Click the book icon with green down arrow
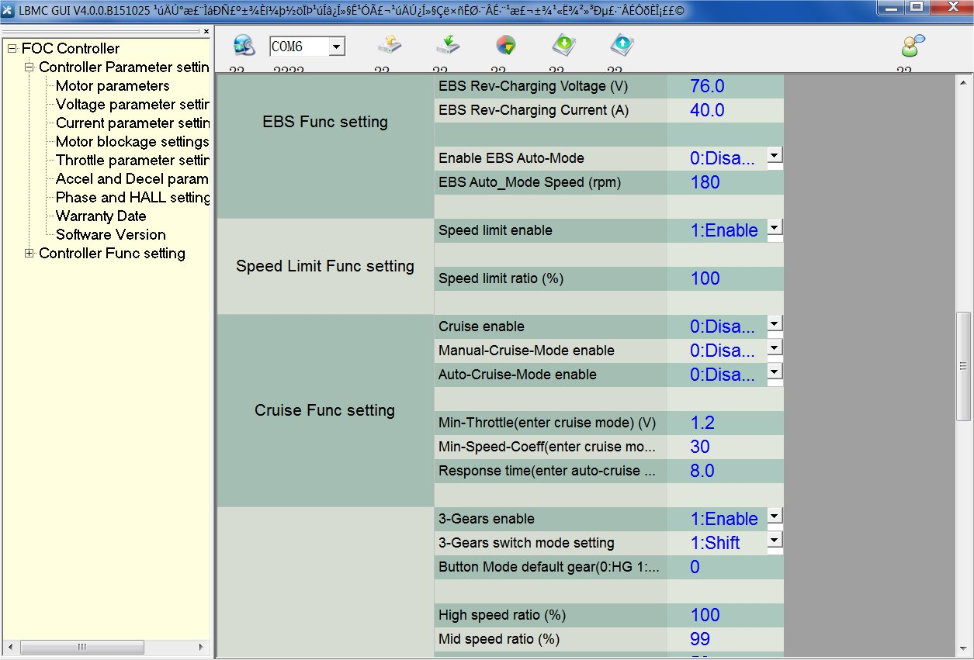 pyautogui.click(x=563, y=46)
